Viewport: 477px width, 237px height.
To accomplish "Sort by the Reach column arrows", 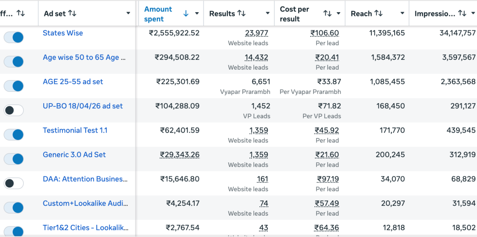I will tap(378, 14).
